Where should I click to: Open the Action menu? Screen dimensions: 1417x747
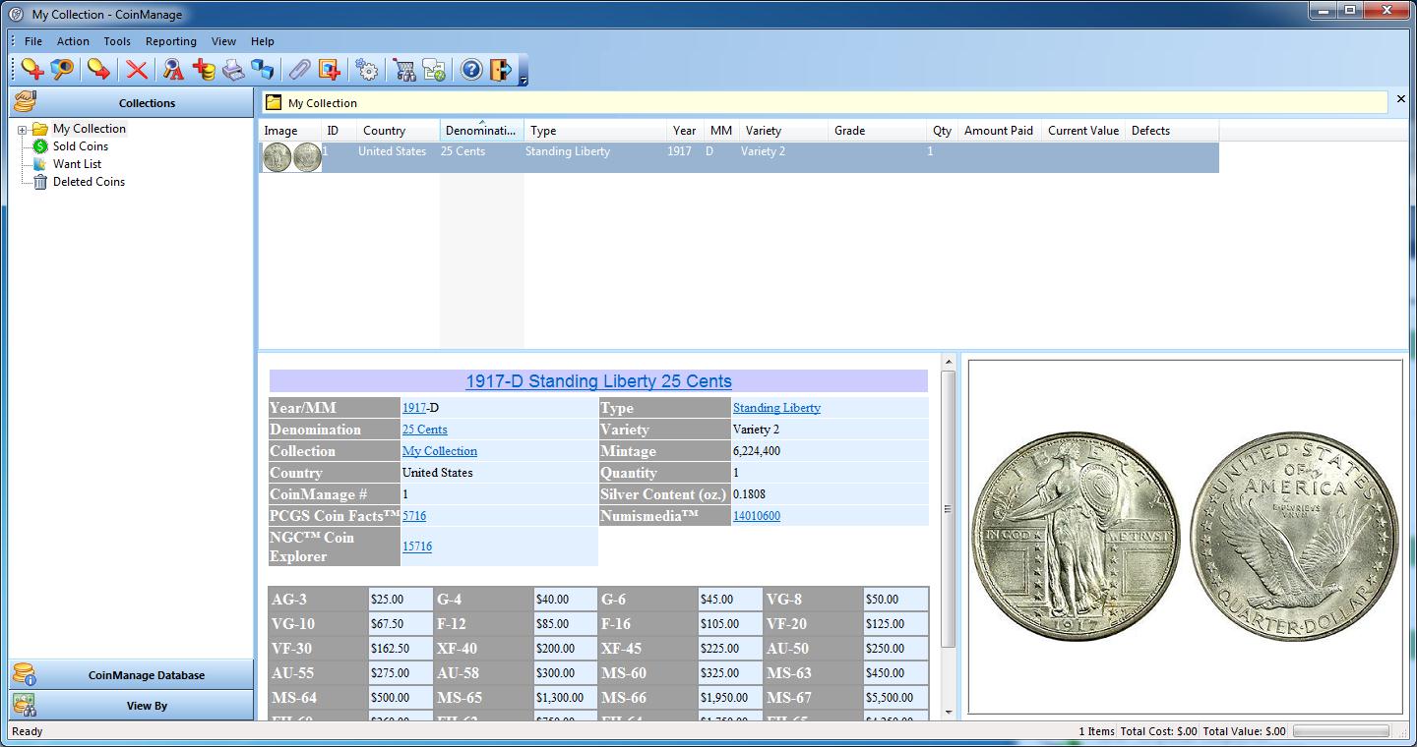pos(73,41)
